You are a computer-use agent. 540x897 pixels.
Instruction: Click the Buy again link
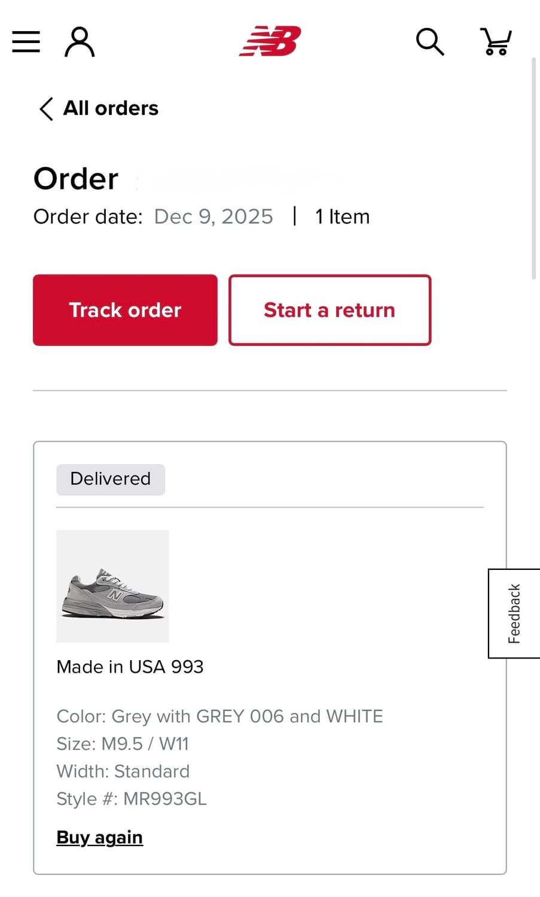99,837
